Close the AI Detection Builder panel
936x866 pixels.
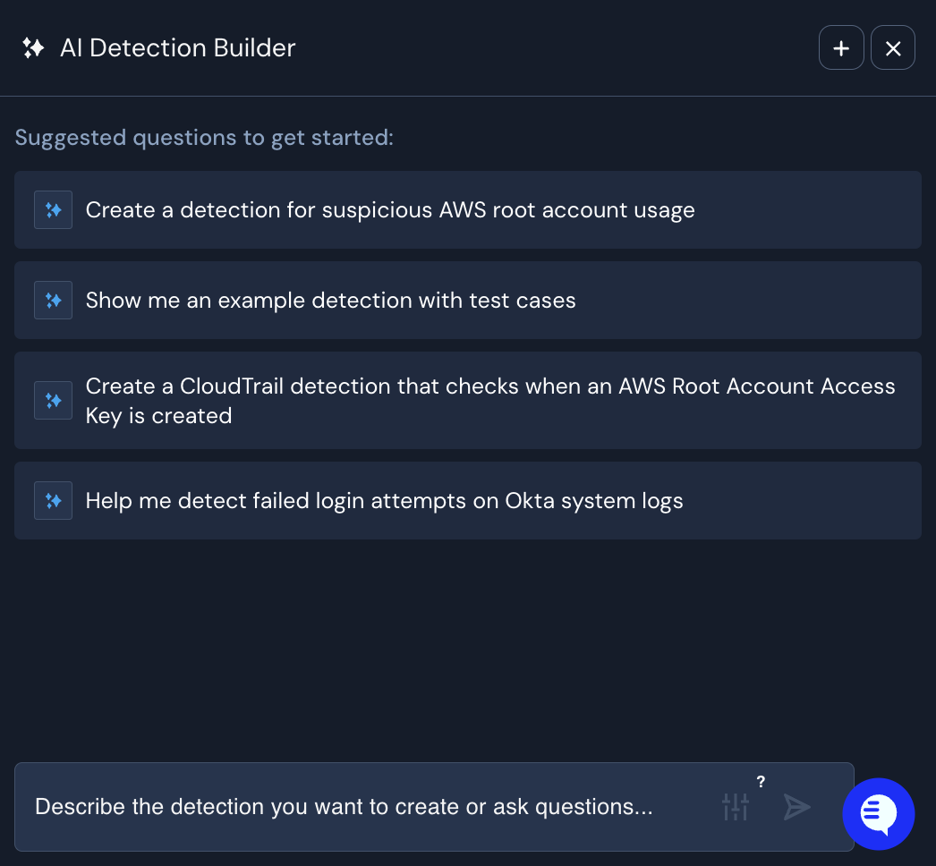point(892,48)
